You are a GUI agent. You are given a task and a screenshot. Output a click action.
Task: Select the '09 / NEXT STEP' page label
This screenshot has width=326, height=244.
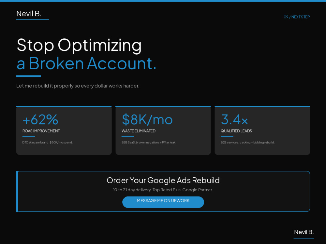click(297, 17)
